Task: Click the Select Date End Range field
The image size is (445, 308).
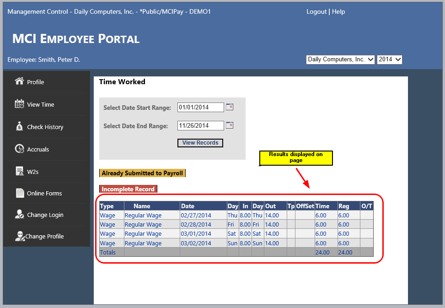Action: [x=200, y=125]
